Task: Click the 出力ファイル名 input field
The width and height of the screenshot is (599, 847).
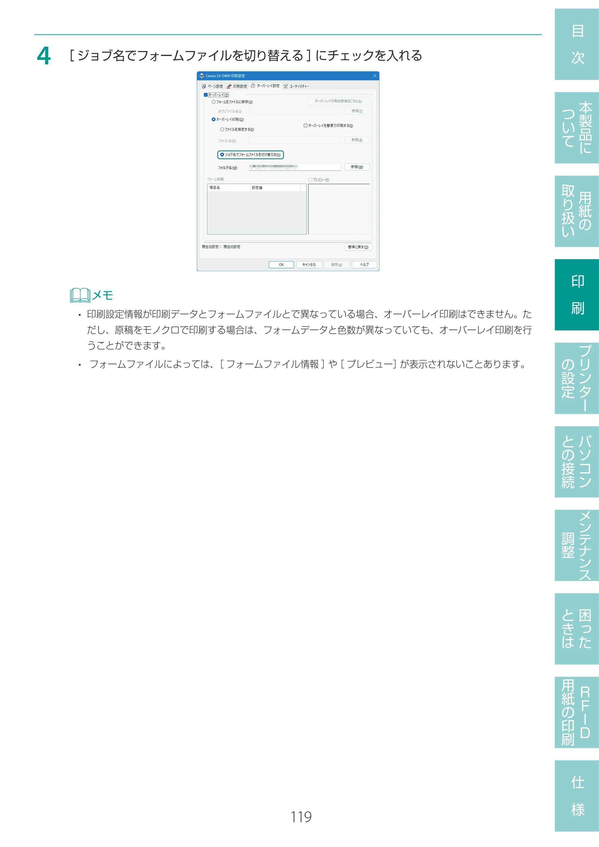Action: [294, 111]
